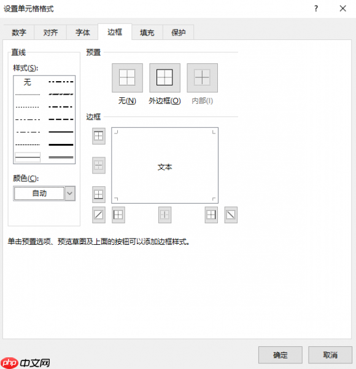356x369 pixels.
Task: Switch to the 保护 tab
Action: [x=178, y=32]
